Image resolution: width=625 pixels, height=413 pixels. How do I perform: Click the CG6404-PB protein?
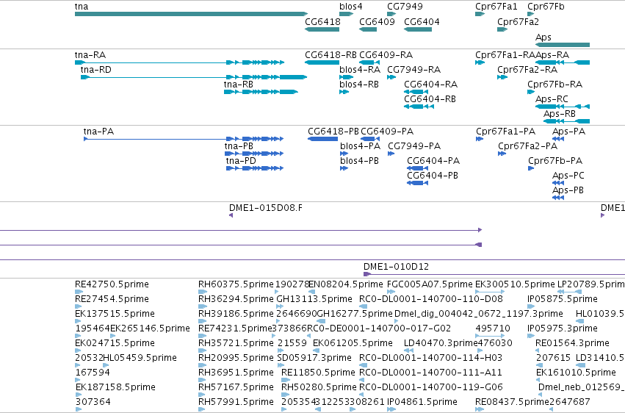417,184
